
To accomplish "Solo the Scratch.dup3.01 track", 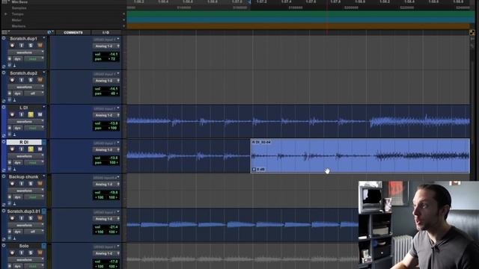I will (x=31, y=218).
